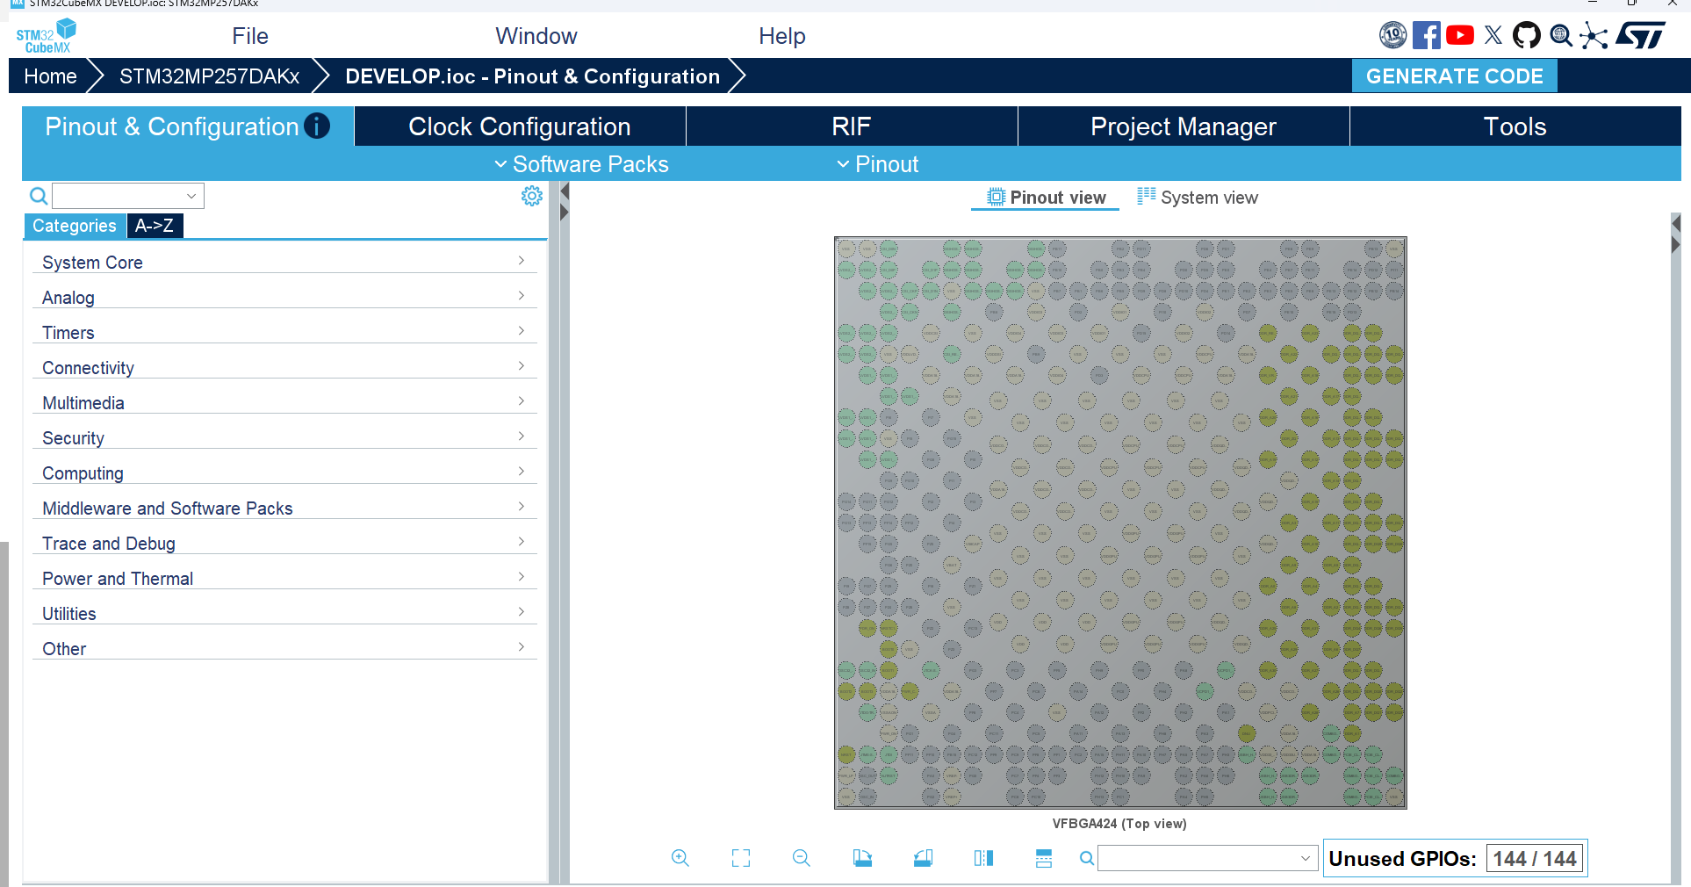Expand the Security category
Viewport: 1691px width, 887px height.
(284, 437)
